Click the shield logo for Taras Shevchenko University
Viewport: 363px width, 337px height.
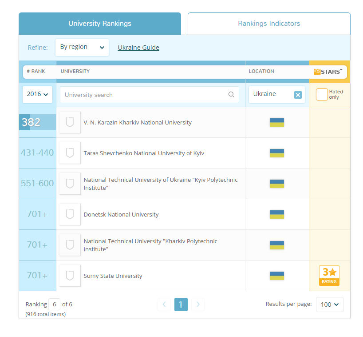(70, 153)
